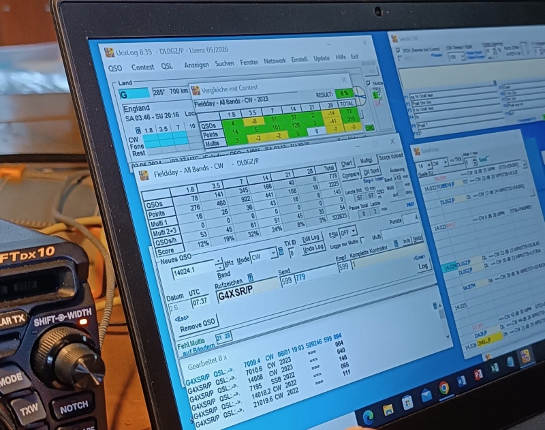The width and height of the screenshot is (545, 430).
Task: Click the Score Upload button
Action: 390,157
